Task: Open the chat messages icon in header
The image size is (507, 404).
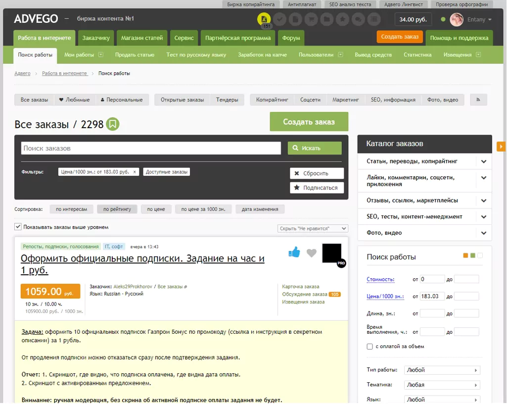Action: 358,19
